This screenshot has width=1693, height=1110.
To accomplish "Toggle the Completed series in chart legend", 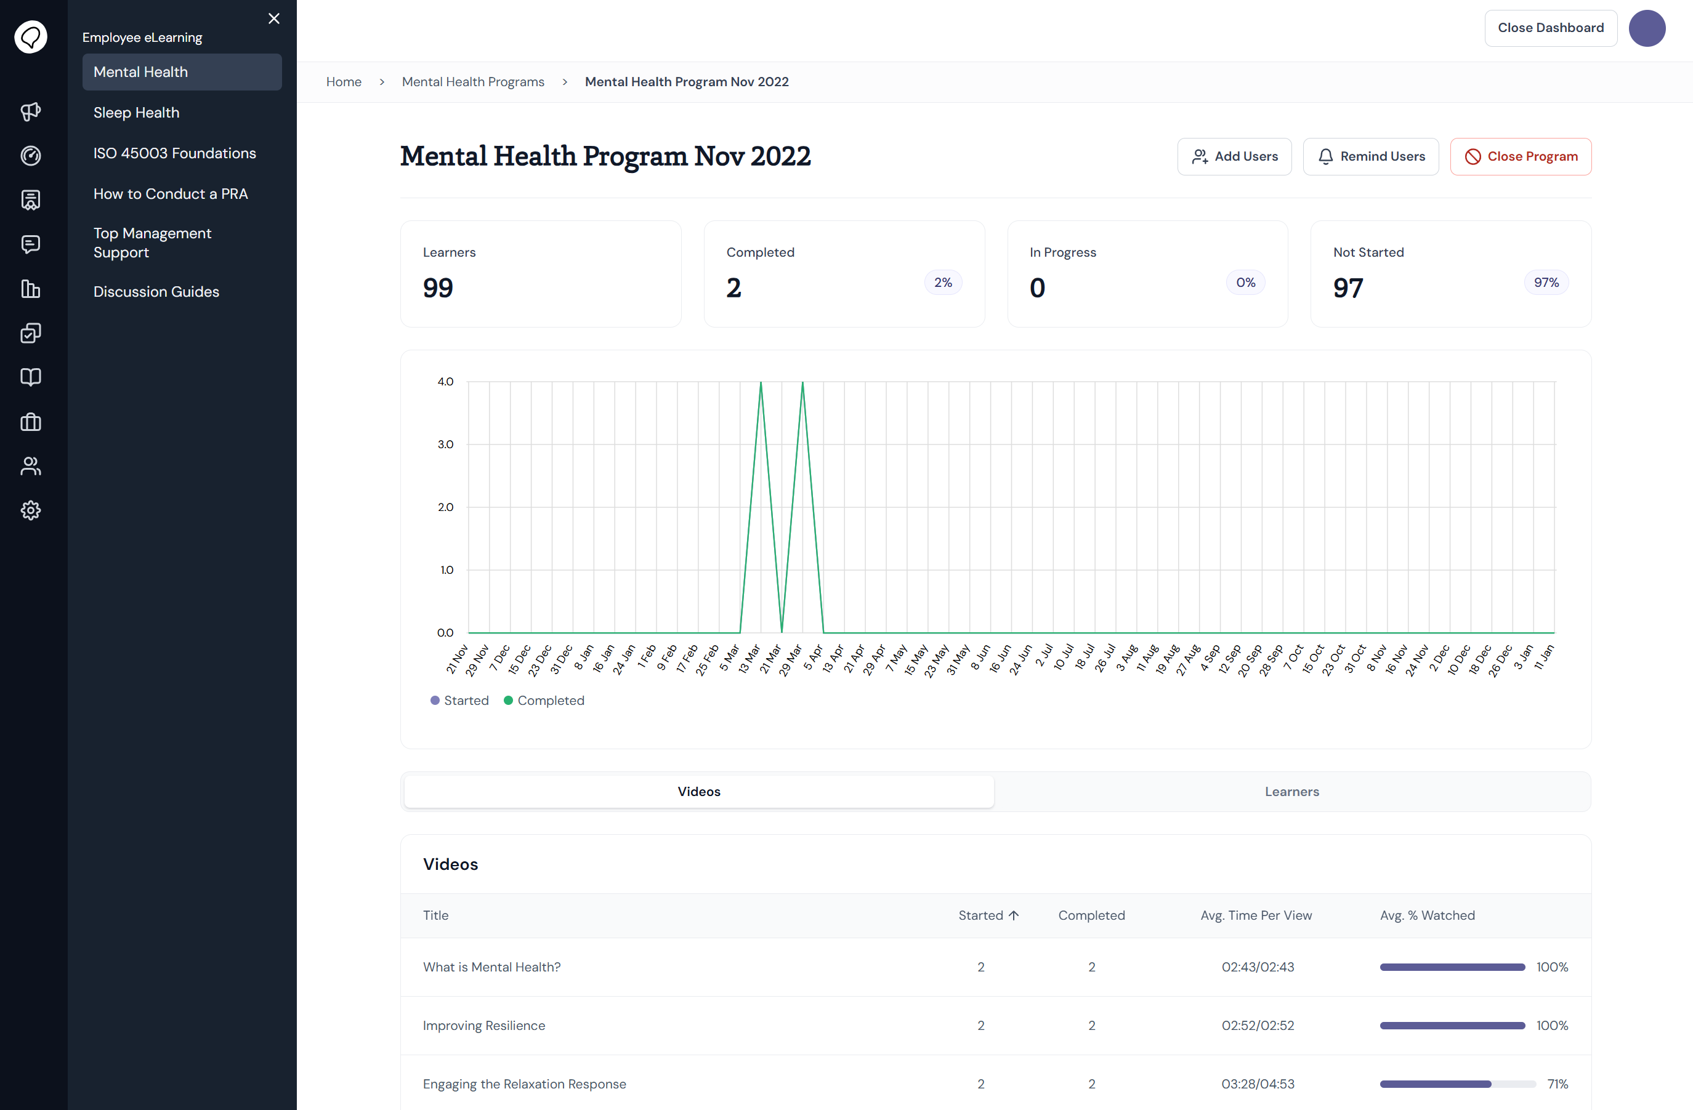I will click(544, 701).
